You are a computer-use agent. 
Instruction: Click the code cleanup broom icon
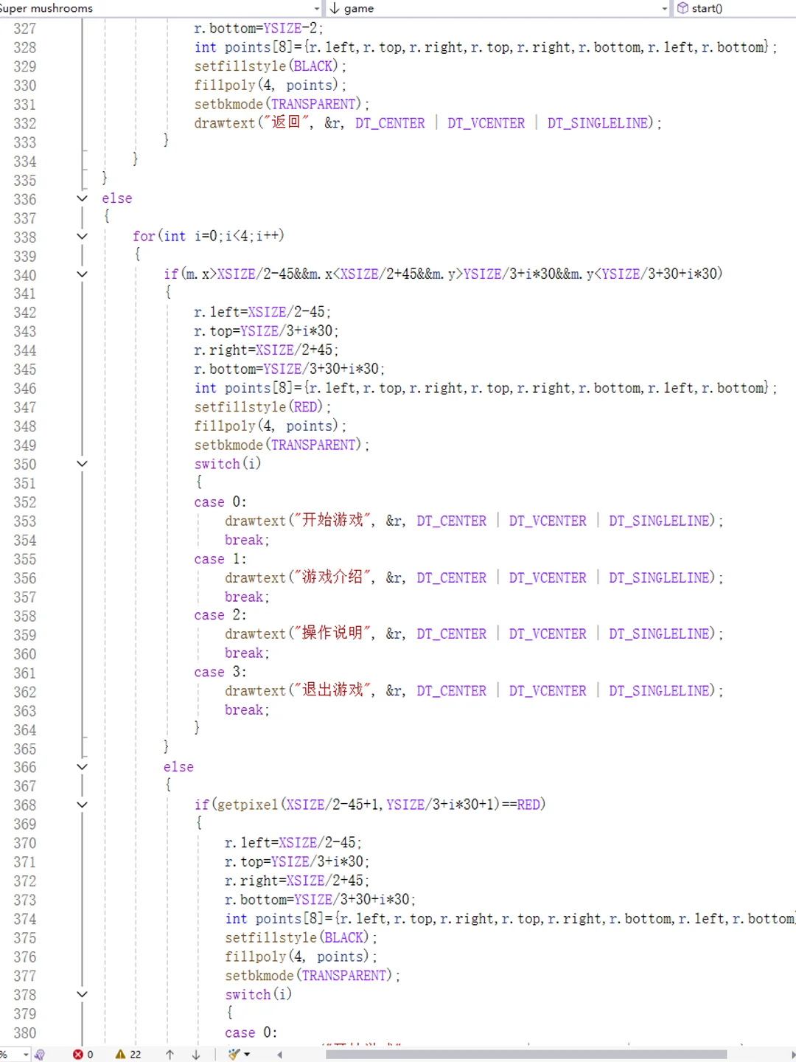tap(234, 1055)
